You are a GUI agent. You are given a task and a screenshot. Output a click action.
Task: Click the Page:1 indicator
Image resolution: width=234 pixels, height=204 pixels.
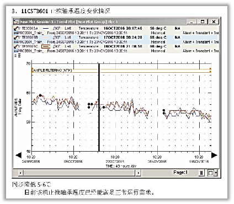click(180, 173)
